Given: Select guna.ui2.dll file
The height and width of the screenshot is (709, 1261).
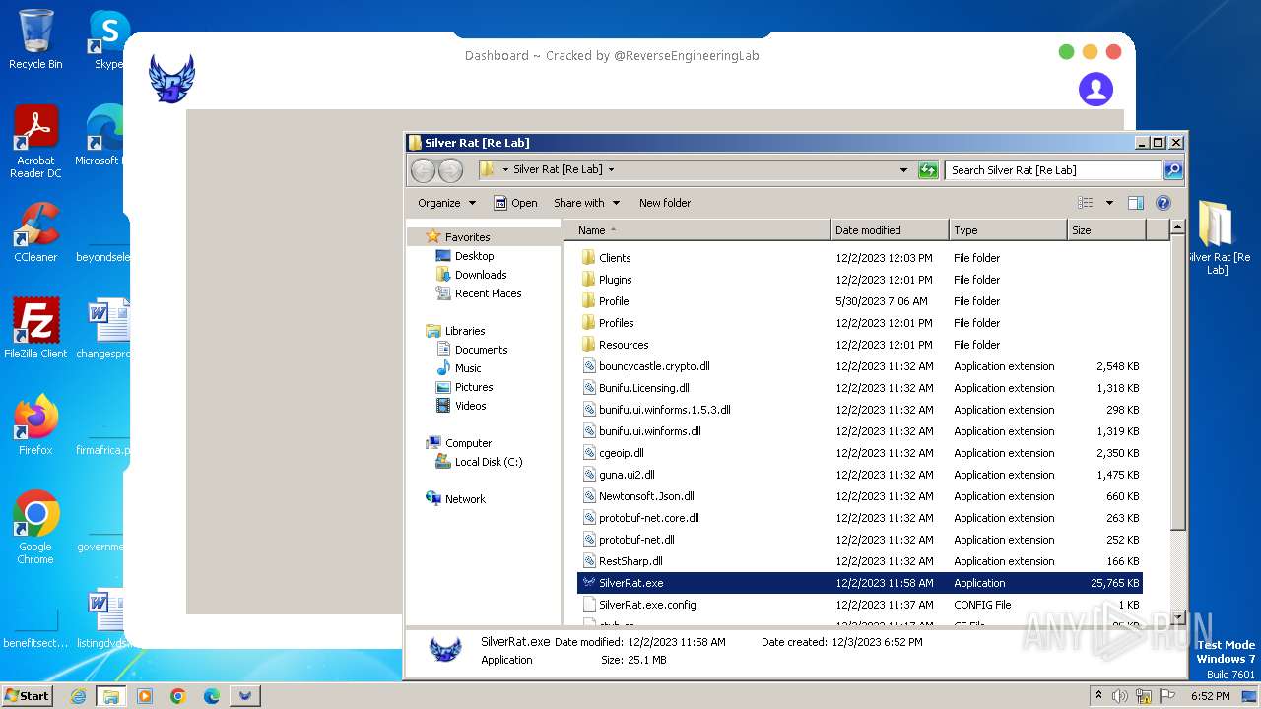Looking at the screenshot, I should (x=627, y=475).
